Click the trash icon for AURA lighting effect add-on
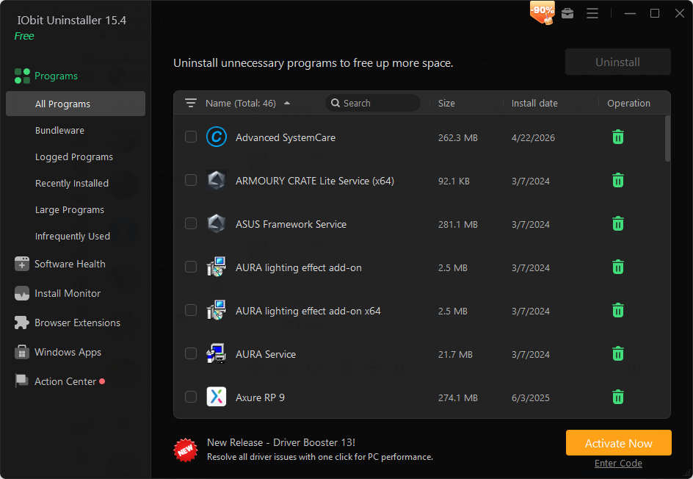This screenshot has height=479, width=693. coord(618,267)
